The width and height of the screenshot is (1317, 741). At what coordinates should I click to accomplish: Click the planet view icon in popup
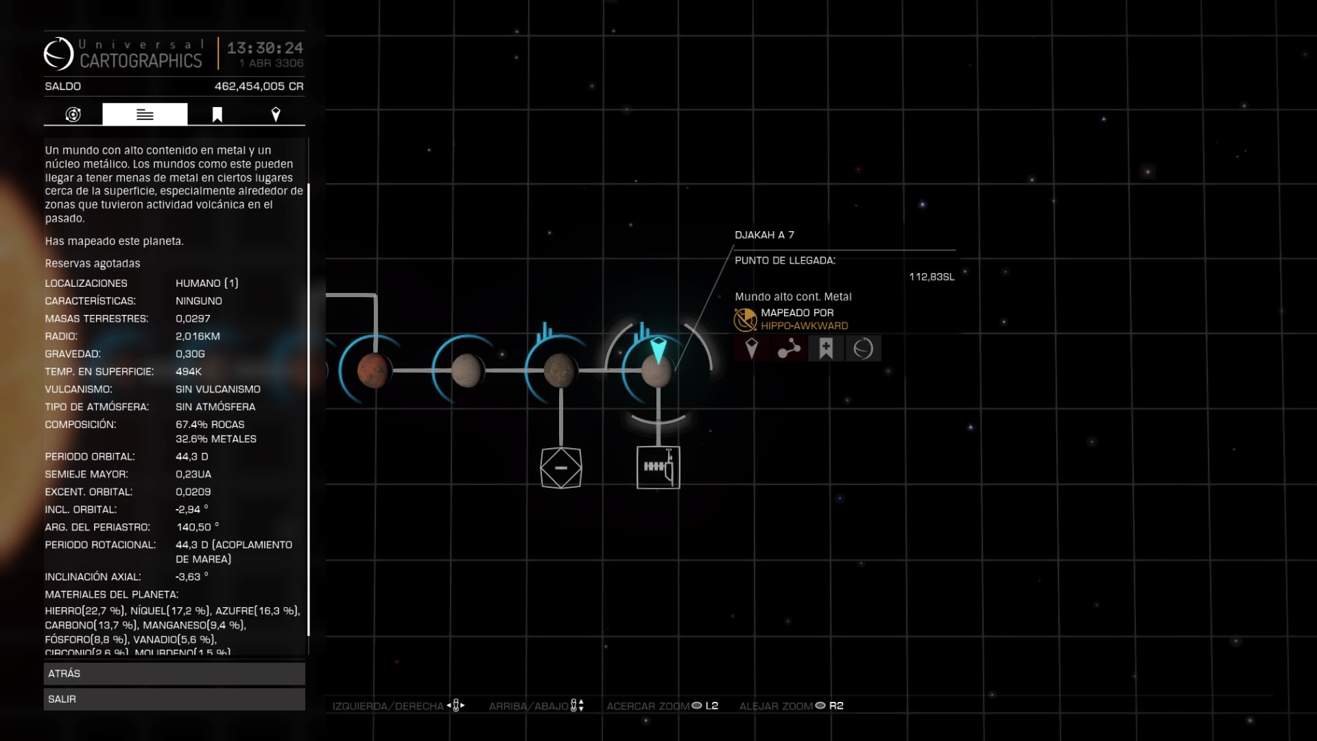point(863,349)
